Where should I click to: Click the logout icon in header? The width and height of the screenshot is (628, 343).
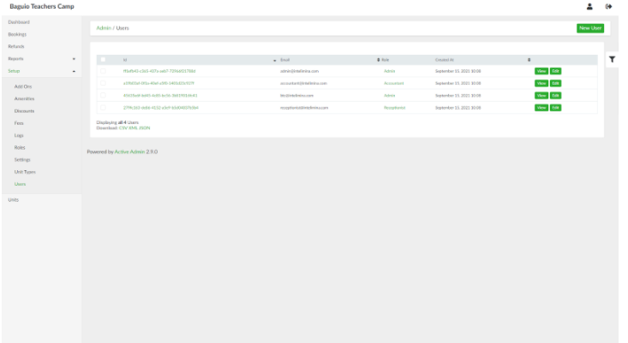coord(608,6)
